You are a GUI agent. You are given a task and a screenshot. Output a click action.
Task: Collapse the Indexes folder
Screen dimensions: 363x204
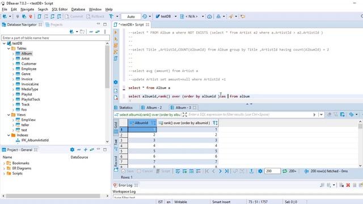[9, 135]
